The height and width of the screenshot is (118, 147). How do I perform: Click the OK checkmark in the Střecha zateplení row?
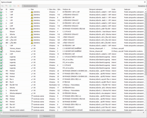pos(32,93)
